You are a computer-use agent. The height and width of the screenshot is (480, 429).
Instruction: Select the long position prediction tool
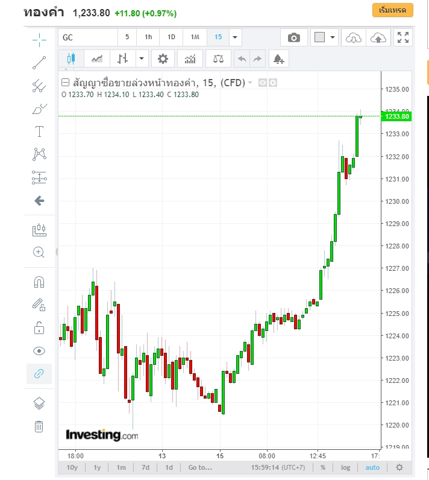click(x=39, y=177)
